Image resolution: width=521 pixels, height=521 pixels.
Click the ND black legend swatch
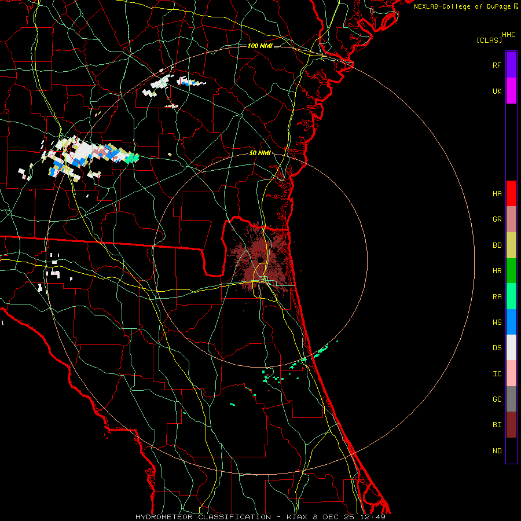511,450
